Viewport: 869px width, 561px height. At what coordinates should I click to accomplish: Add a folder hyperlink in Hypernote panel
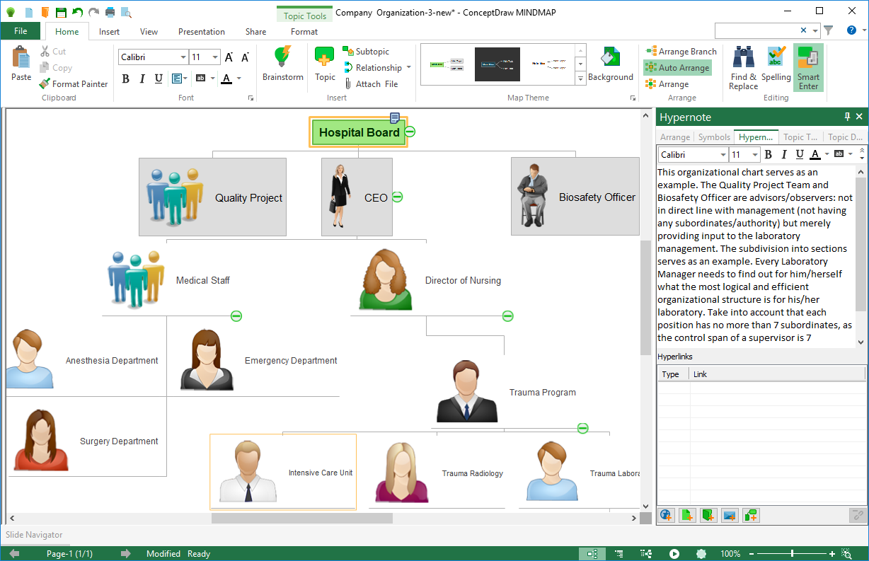point(708,515)
